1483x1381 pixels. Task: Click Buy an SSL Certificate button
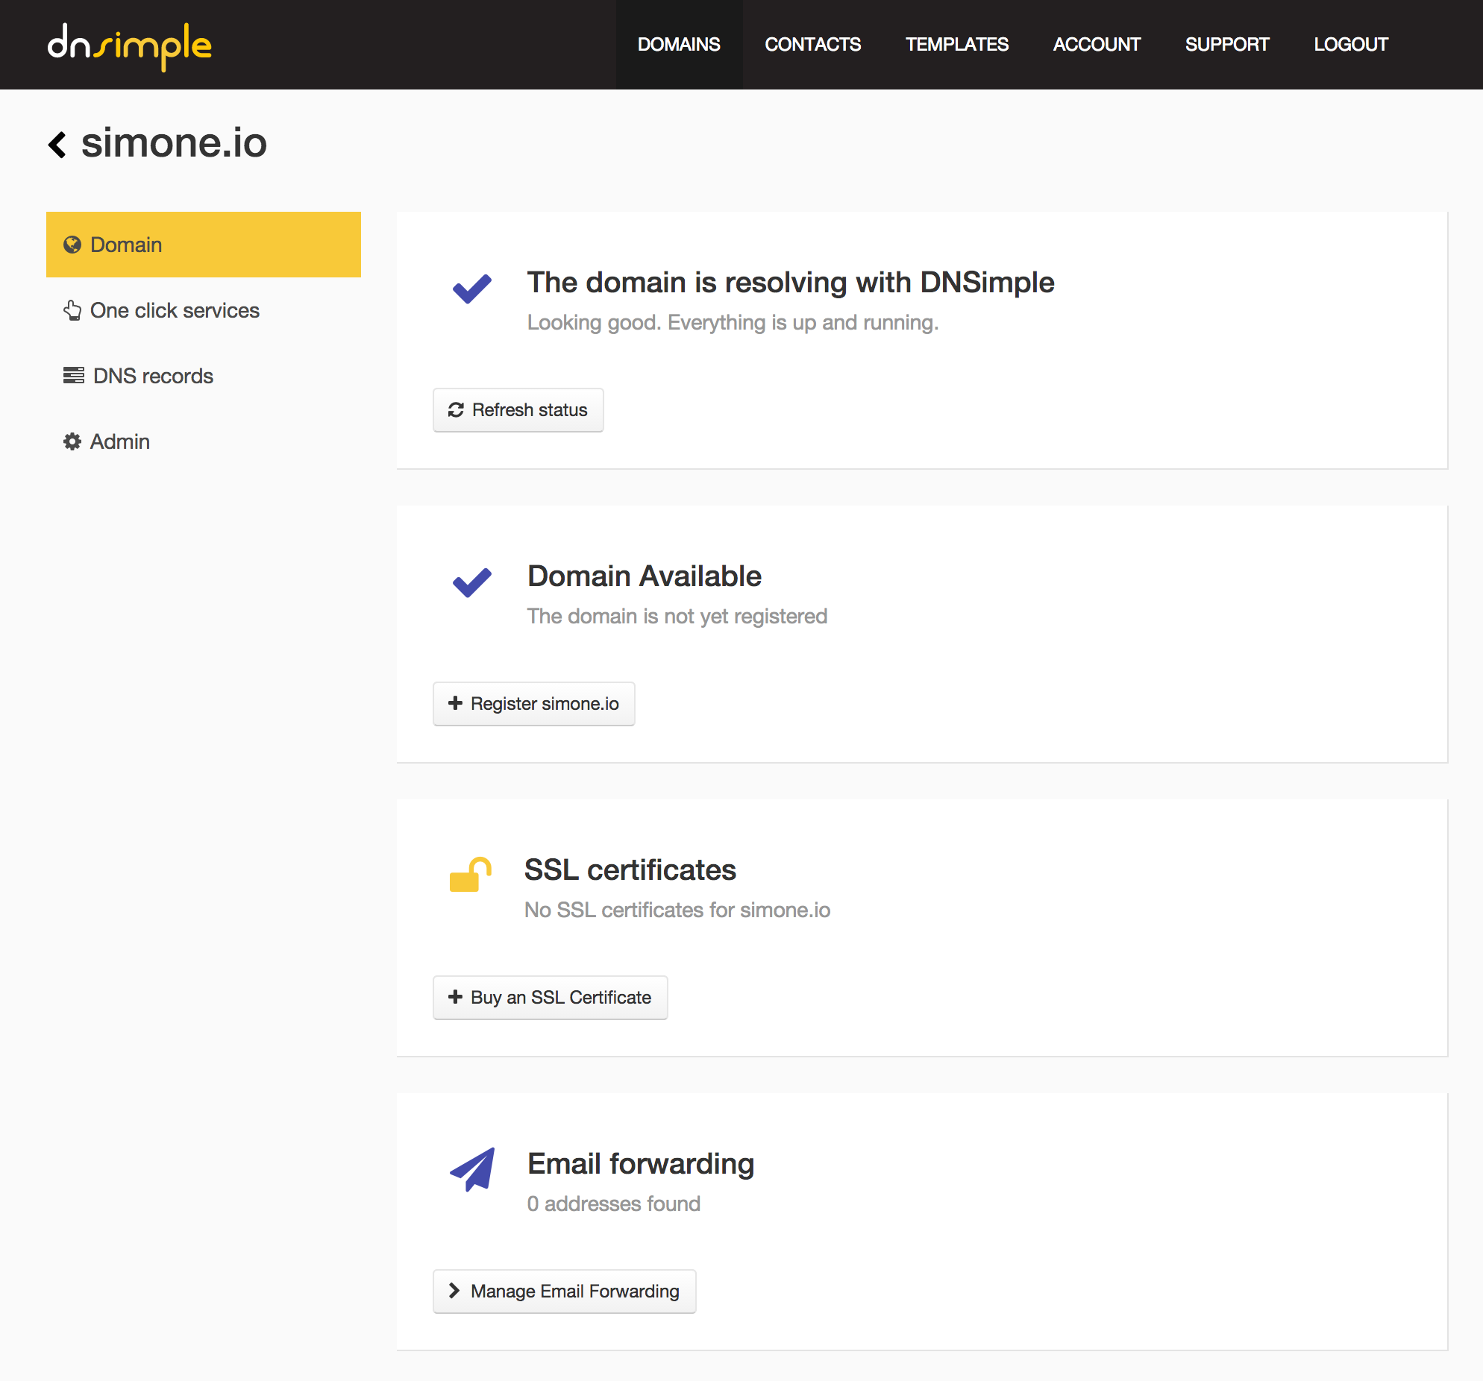tap(551, 998)
